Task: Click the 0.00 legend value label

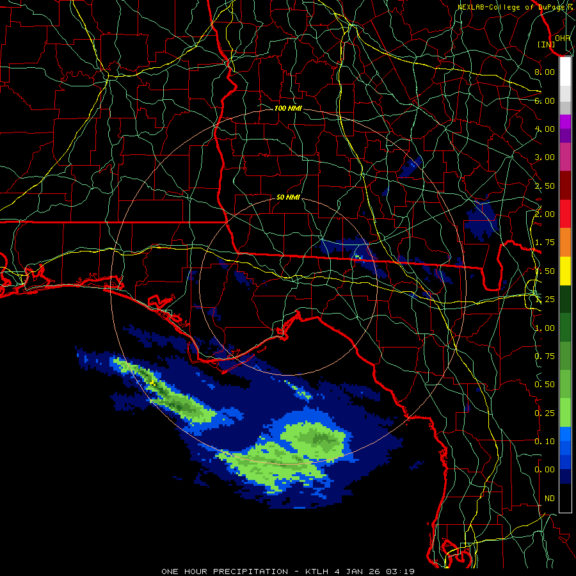Action: click(545, 470)
